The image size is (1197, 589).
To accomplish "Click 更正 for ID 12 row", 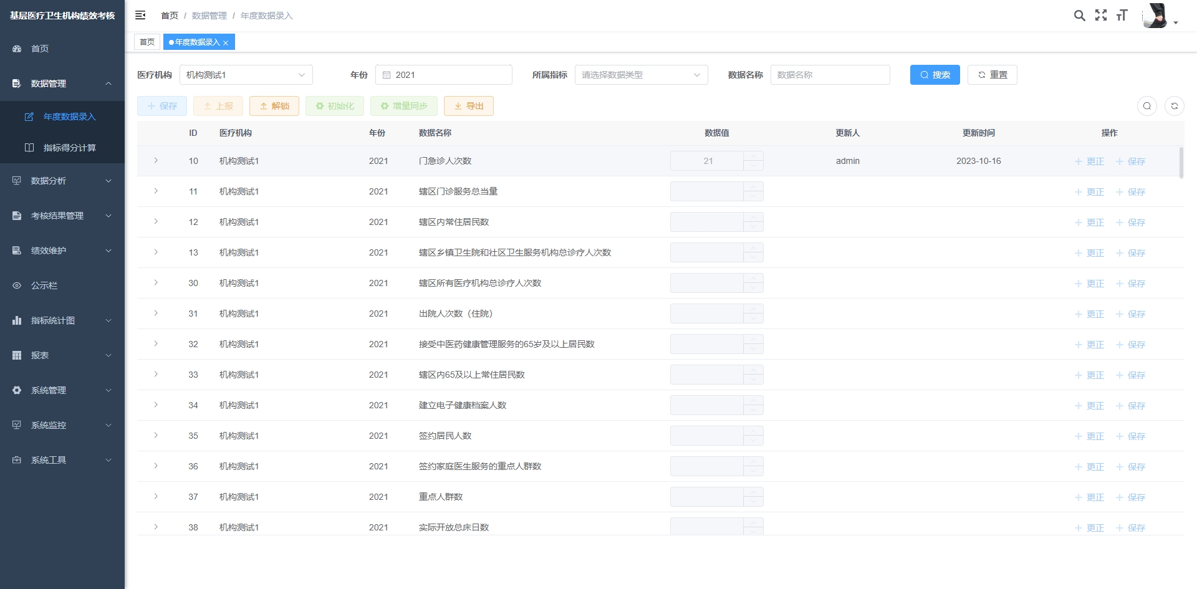I will coord(1089,223).
